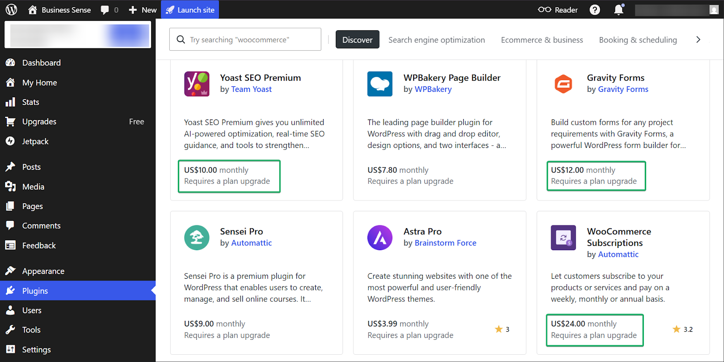
Task: Open Automattic link under WooCommerce Subscriptions
Action: tap(618, 254)
